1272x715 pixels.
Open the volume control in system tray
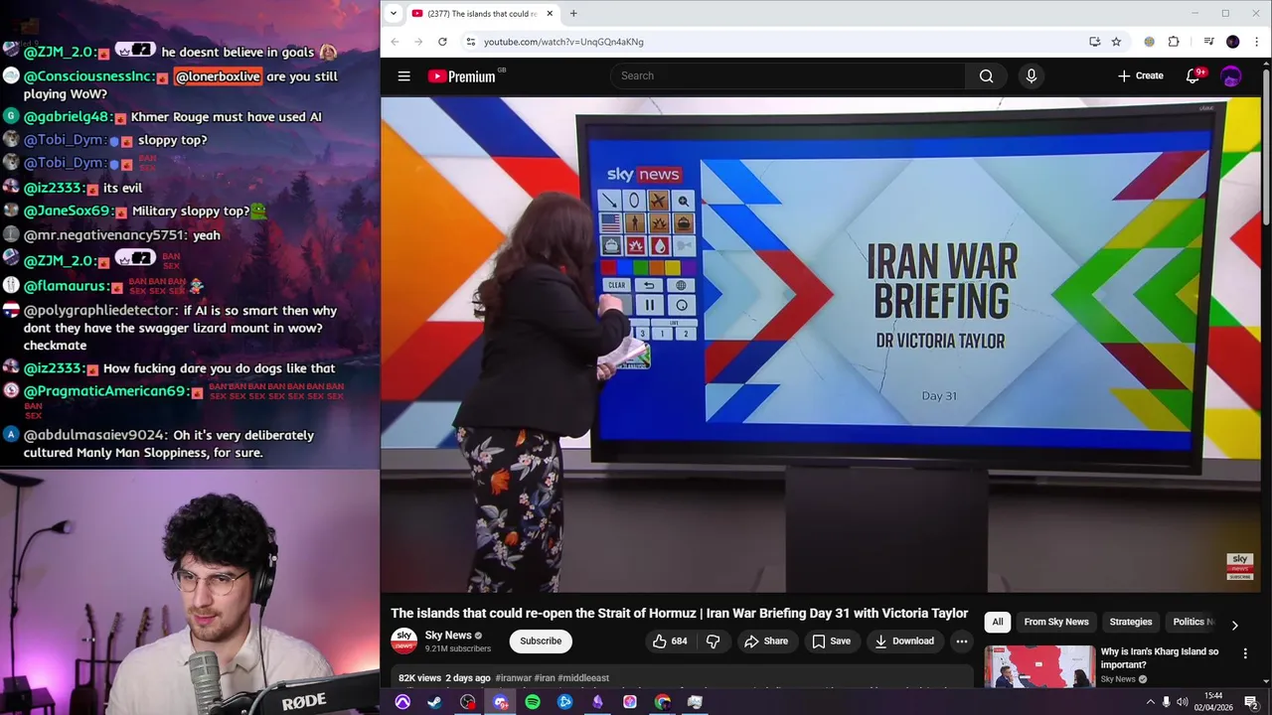[1184, 702]
